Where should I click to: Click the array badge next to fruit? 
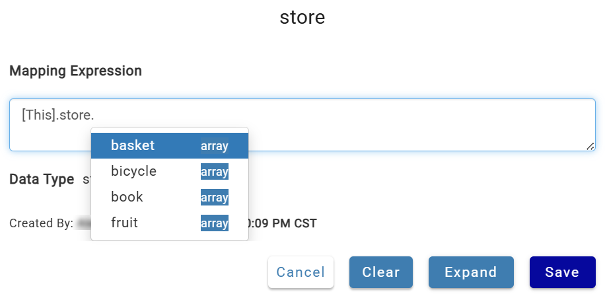pyautogui.click(x=215, y=223)
